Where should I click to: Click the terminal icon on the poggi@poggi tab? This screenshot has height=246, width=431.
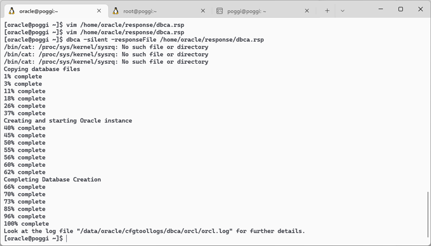tap(219, 10)
